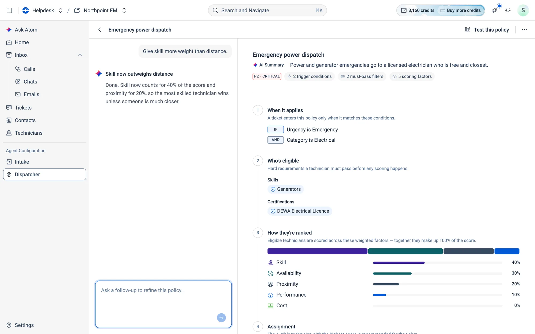This screenshot has height=334, width=535.
Task: Open Chats under Inbox
Action: click(49, 82)
